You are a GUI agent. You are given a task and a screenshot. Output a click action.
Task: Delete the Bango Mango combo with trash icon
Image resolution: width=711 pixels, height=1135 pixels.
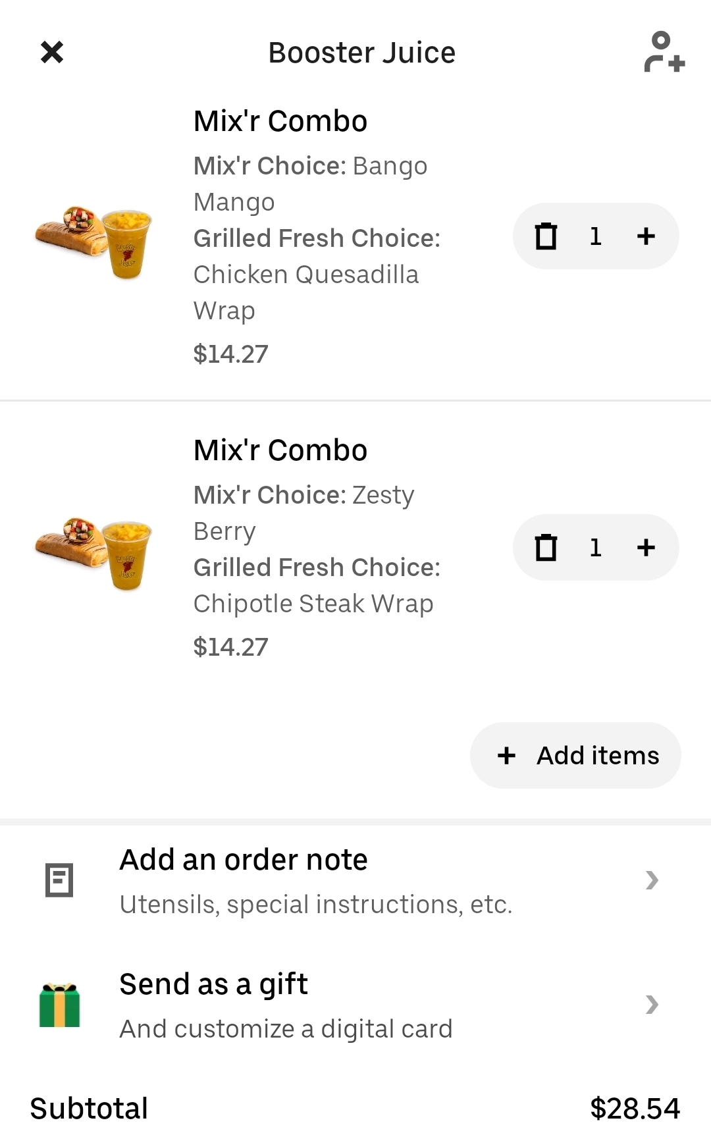(x=546, y=236)
